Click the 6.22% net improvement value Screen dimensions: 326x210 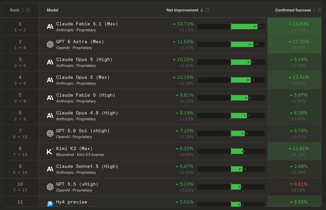[187, 148]
